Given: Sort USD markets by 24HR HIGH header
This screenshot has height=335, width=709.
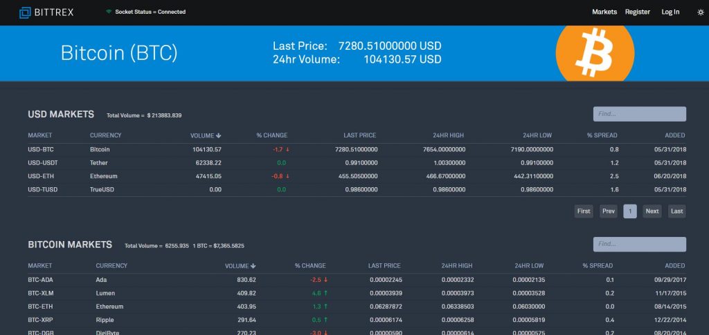Looking at the screenshot, I should point(448,135).
